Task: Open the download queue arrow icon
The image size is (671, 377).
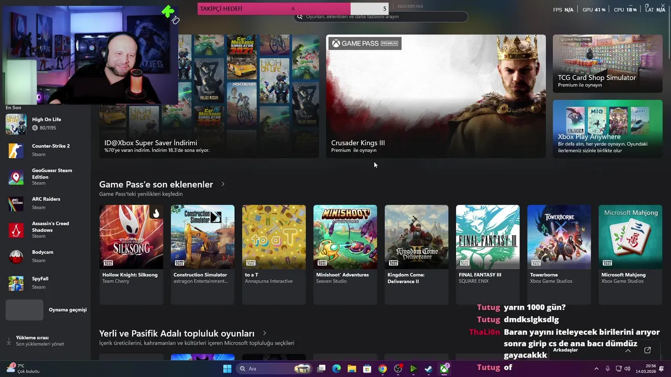Action: [9, 341]
